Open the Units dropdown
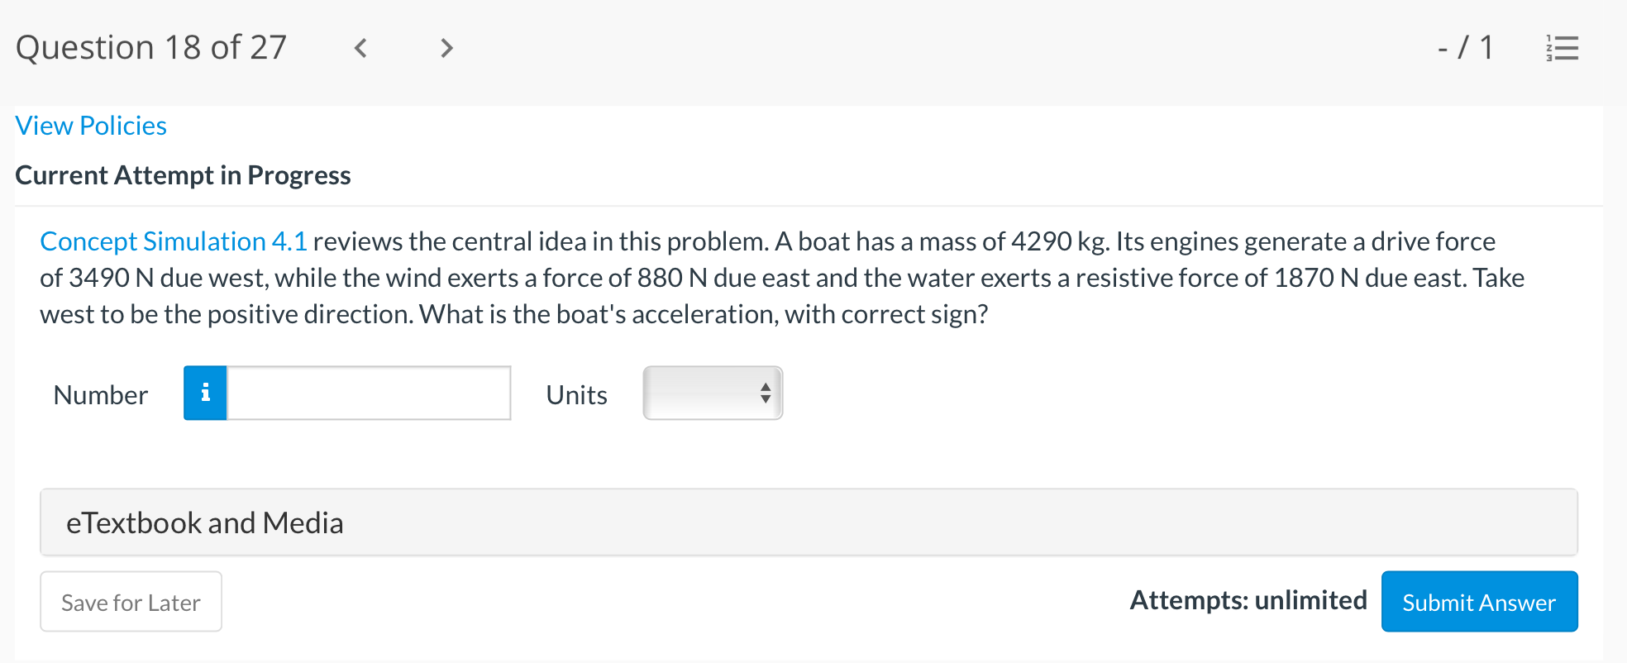This screenshot has width=1627, height=663. (712, 394)
